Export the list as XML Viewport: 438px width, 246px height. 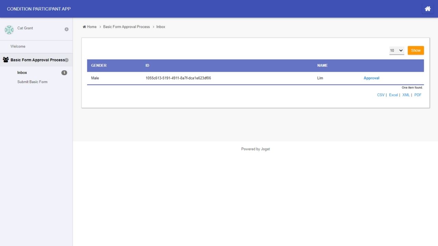click(406, 95)
